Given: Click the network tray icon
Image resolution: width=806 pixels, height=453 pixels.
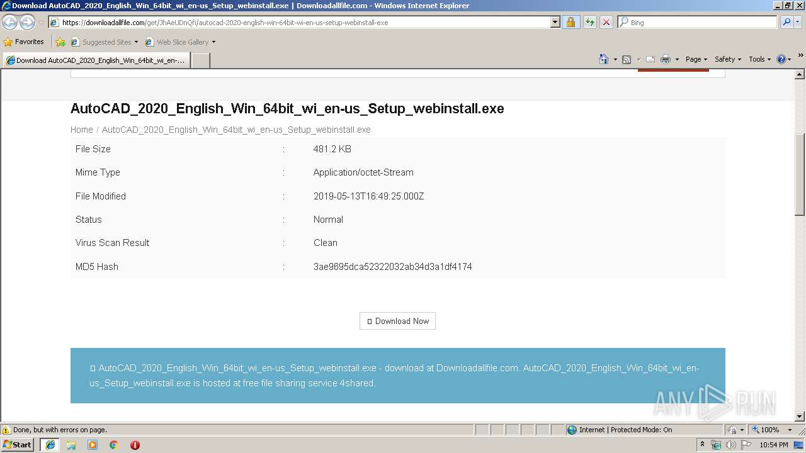Looking at the screenshot, I should pyautogui.click(x=716, y=445).
